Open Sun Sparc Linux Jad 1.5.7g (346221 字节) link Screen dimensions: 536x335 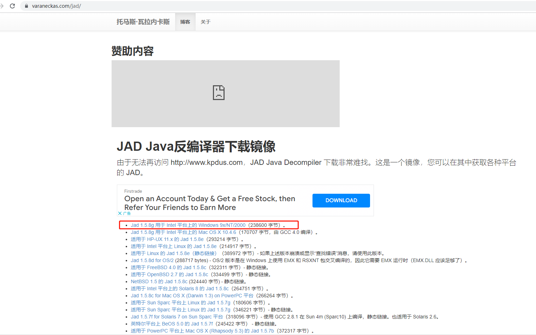point(180,310)
